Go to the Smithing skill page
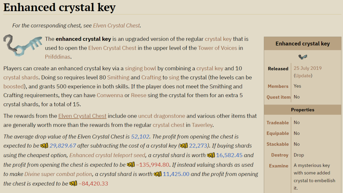The image size is (343, 193). [118, 77]
